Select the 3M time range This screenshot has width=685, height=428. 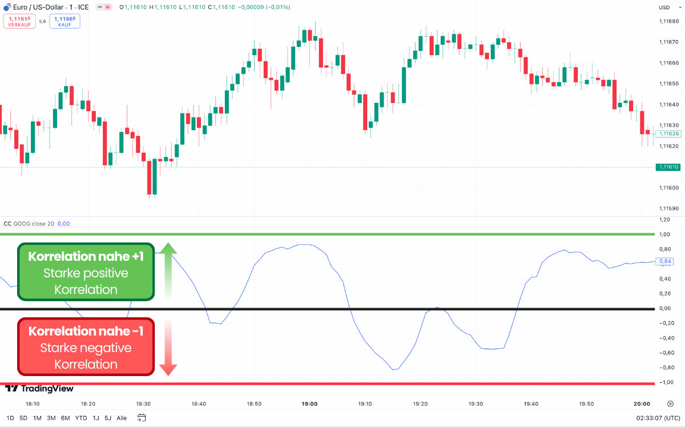point(51,418)
